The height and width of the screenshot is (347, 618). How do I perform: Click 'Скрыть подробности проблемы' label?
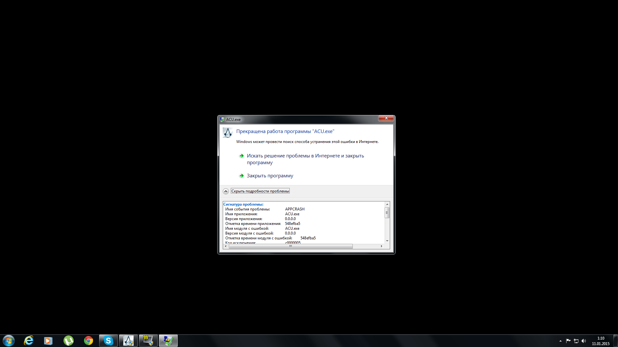(260, 191)
